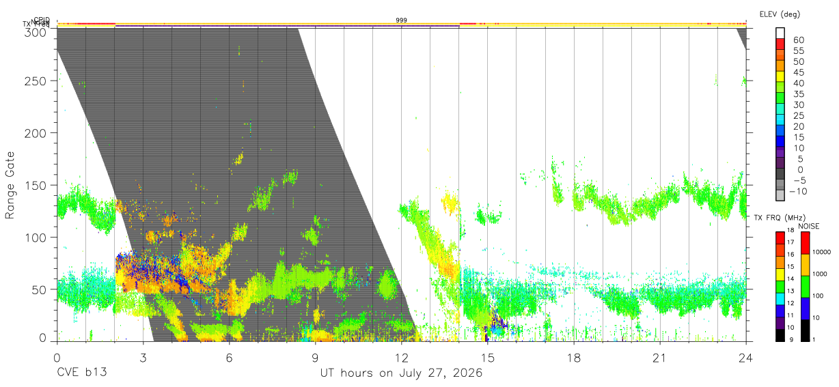Click the x-axis tick label '18'
839x387 pixels.
[573, 357]
